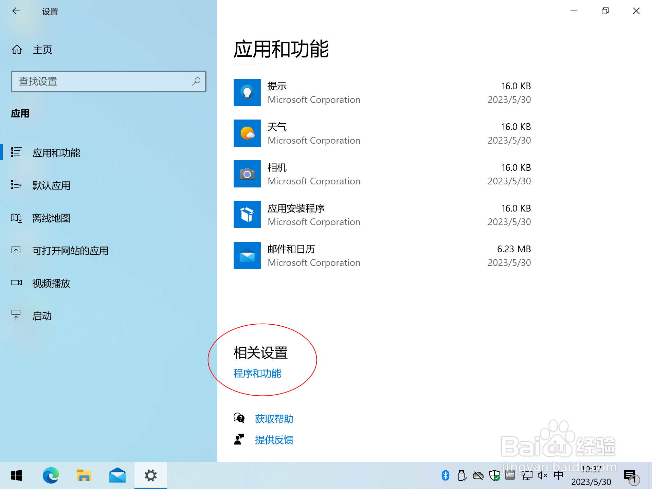The image size is (652, 489).
Task: Click the 可打开网站的应用 icon
Action: (16, 250)
